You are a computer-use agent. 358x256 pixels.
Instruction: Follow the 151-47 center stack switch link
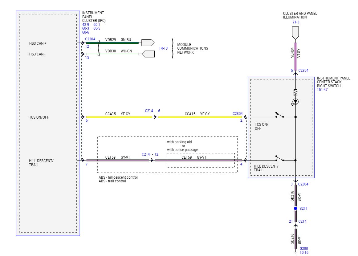(x=322, y=90)
